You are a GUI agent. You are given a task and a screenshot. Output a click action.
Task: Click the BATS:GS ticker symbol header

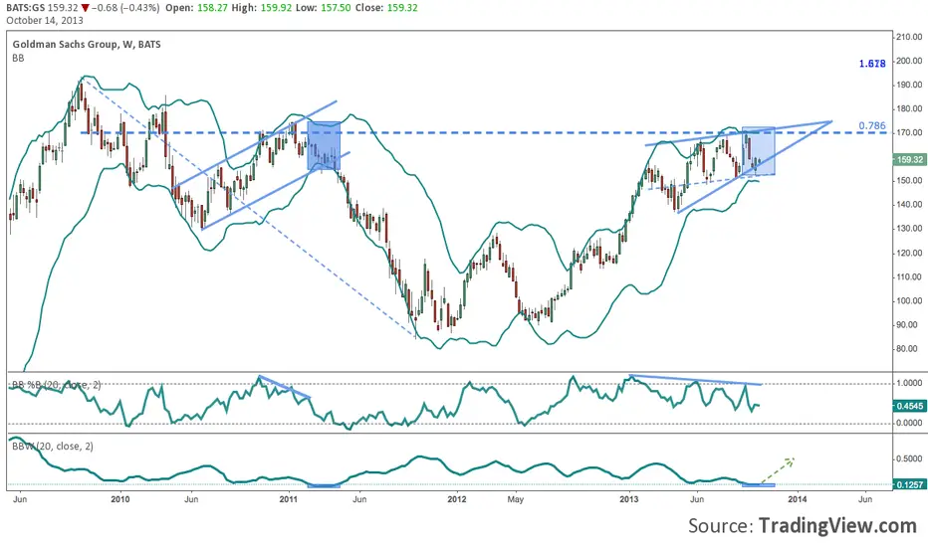tap(24, 8)
